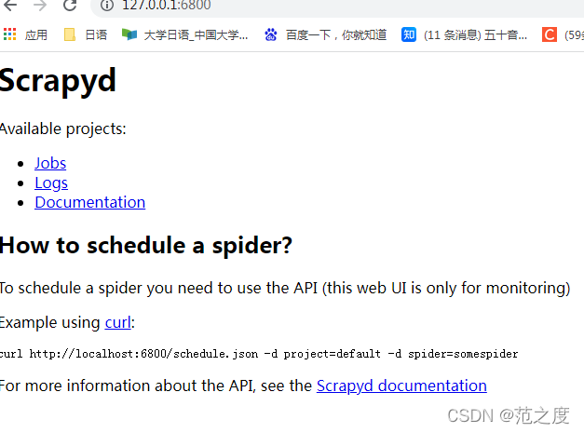
Task: Open the 应用 apps grid icon
Action: pyautogui.click(x=10, y=34)
